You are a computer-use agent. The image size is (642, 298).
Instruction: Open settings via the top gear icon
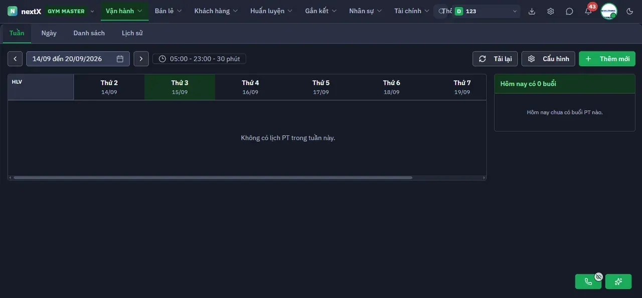(551, 11)
